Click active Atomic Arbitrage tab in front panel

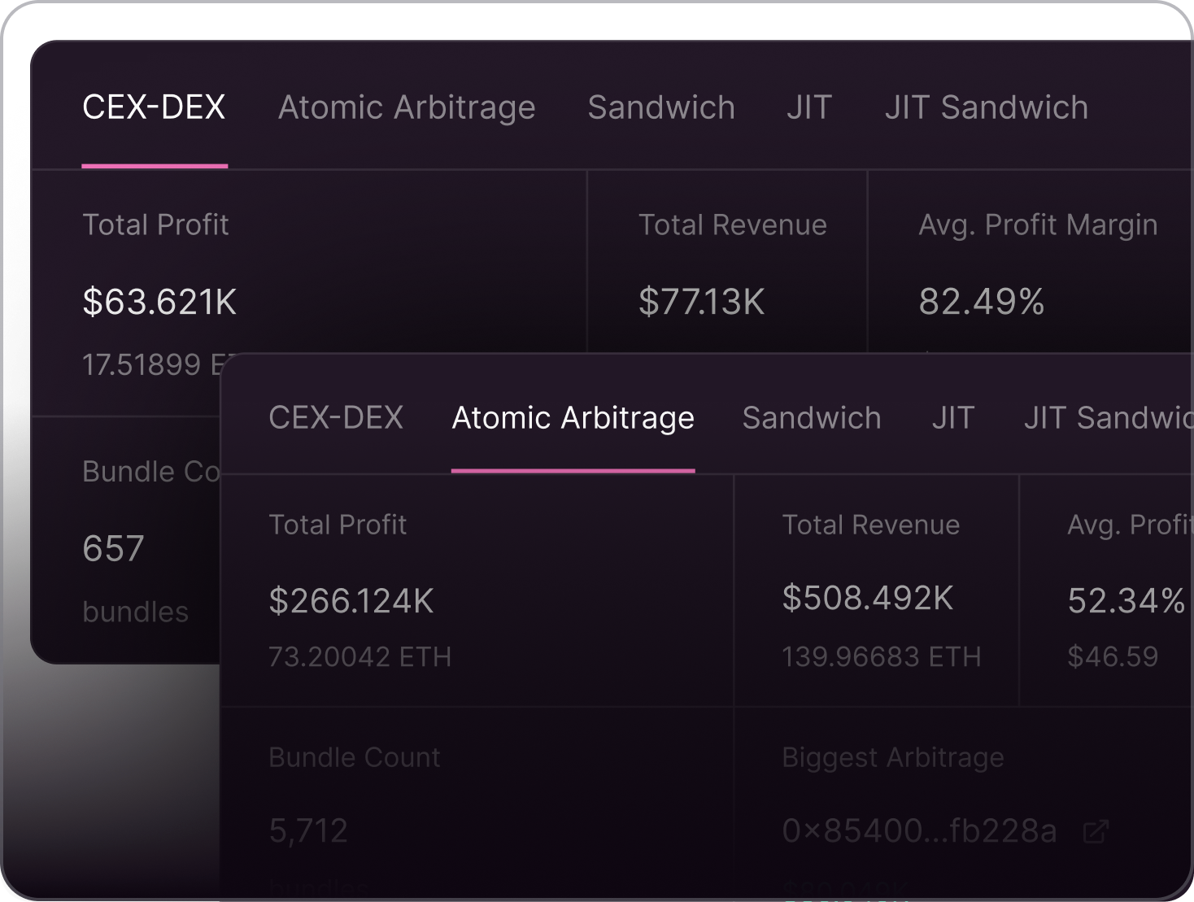tap(573, 418)
